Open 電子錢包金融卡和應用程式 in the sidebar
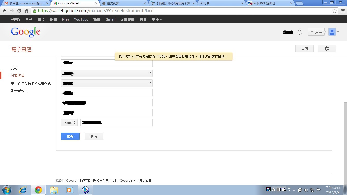Viewport: 347px width, 195px height. [31, 83]
